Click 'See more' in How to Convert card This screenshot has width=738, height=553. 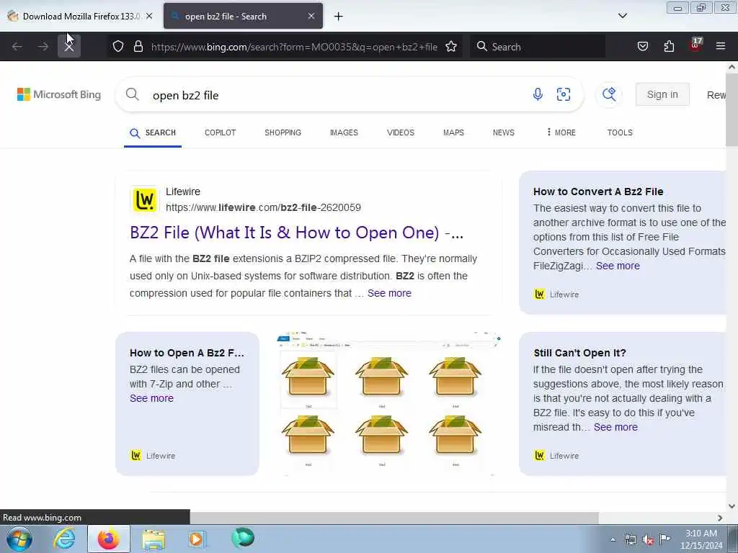pyautogui.click(x=618, y=266)
